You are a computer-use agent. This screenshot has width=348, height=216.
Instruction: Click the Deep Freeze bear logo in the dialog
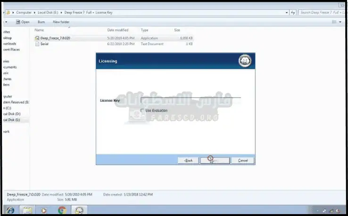(x=245, y=60)
